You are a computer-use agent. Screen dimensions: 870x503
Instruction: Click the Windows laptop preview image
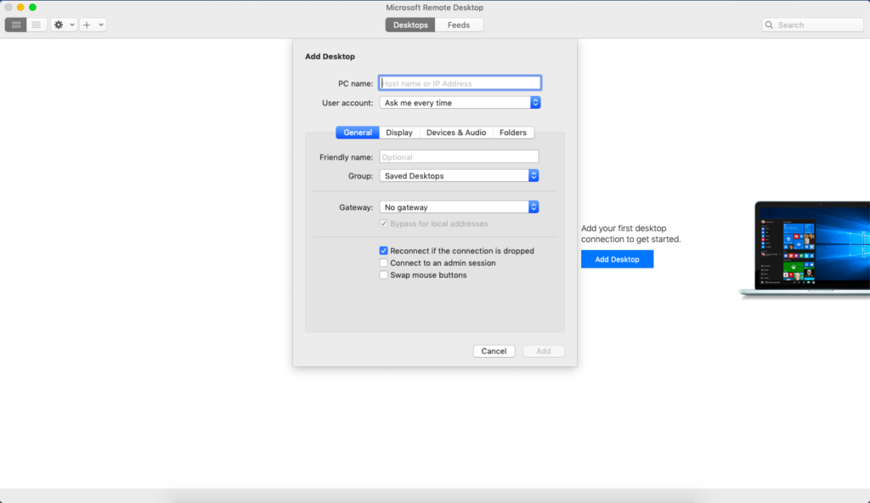[x=805, y=249]
